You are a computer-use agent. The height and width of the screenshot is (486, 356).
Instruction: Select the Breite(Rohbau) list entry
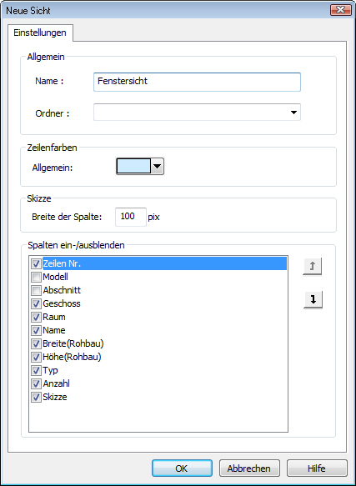pyautogui.click(x=73, y=343)
